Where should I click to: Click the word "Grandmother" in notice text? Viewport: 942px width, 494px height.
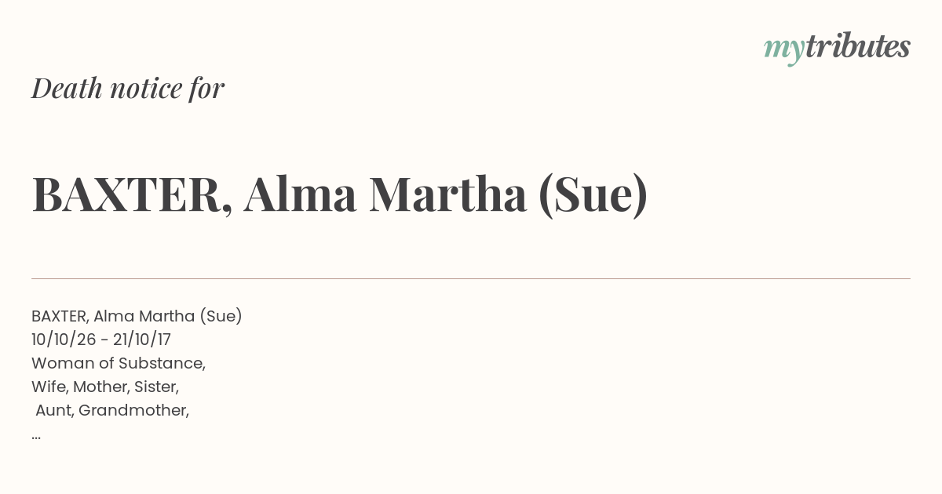tap(132, 410)
